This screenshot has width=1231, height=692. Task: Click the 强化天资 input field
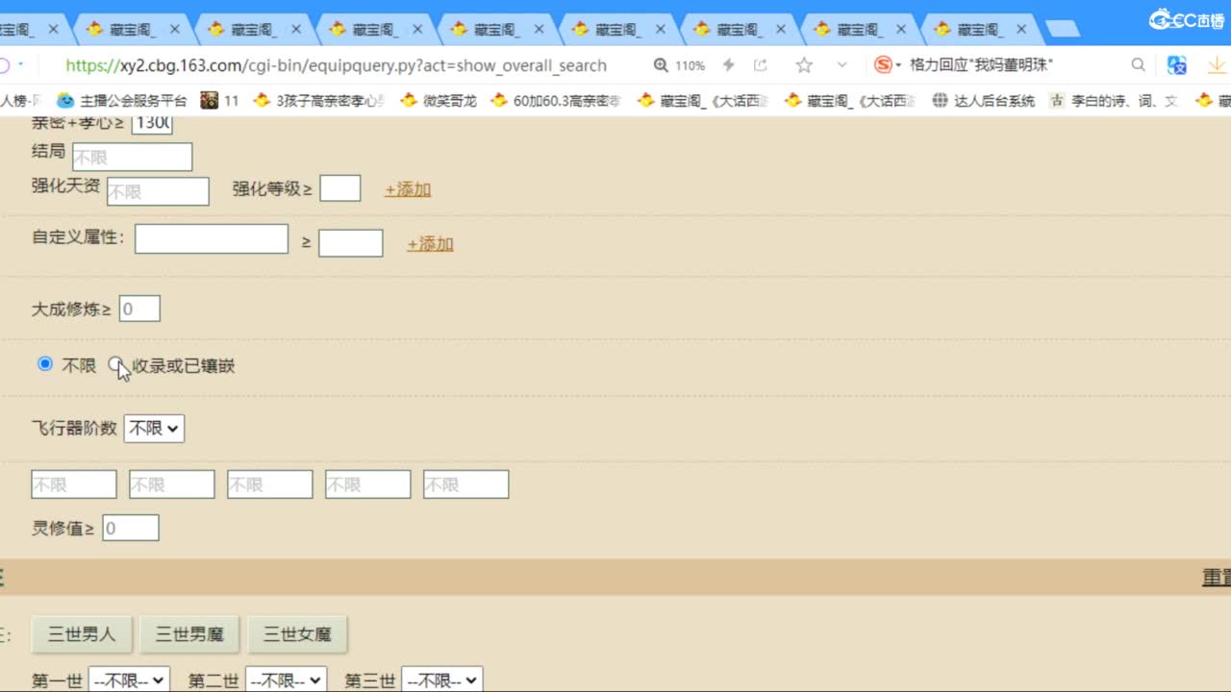click(158, 191)
